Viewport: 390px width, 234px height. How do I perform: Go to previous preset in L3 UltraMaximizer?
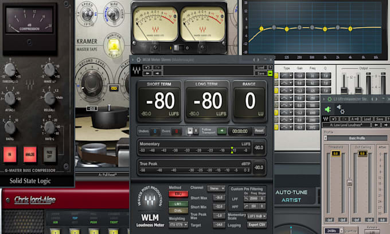pos(376,125)
